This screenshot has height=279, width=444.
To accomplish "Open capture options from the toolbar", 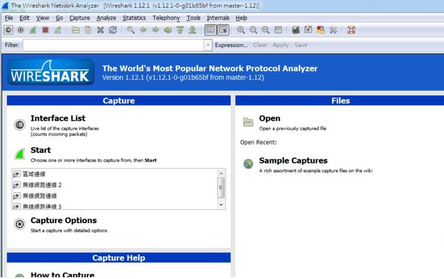I will tap(21, 30).
